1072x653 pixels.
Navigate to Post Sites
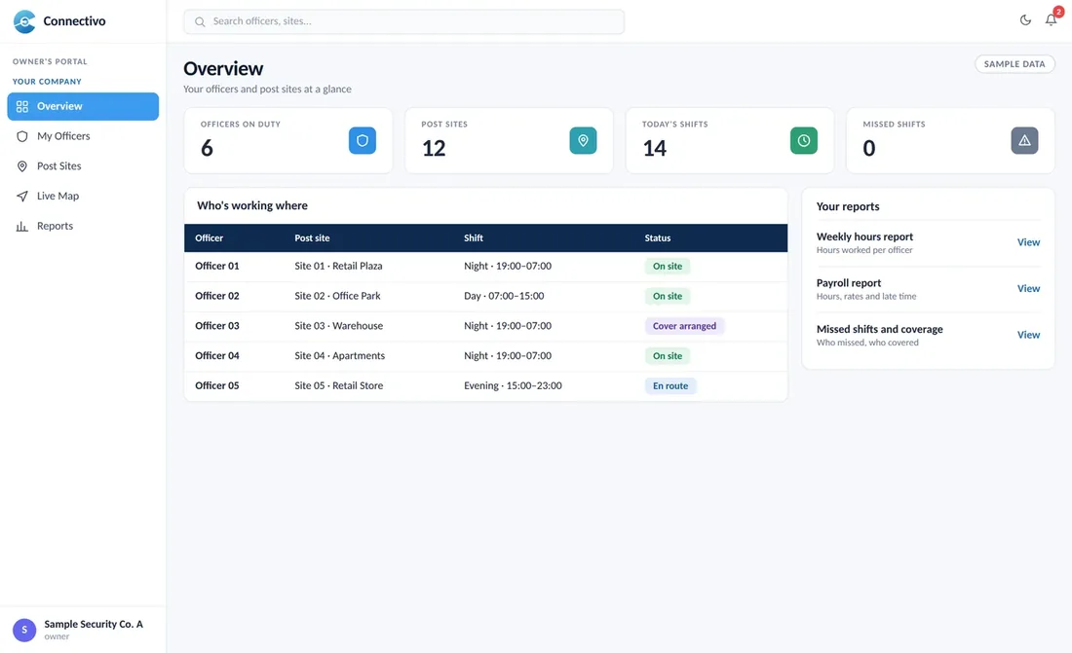83,166
